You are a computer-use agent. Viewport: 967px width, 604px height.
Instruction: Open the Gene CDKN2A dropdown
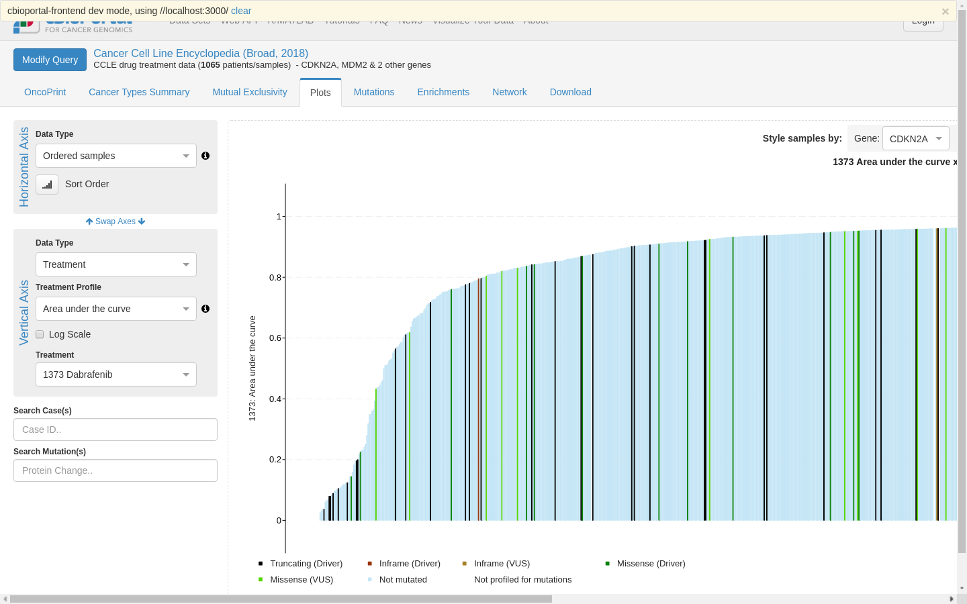(x=915, y=138)
